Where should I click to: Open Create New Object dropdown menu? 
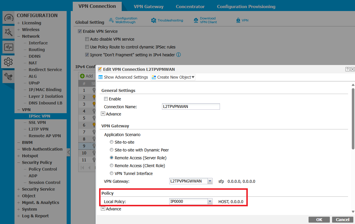tap(193, 77)
